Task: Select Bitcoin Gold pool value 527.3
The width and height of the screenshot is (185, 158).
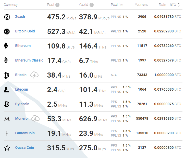Action: 56,31
